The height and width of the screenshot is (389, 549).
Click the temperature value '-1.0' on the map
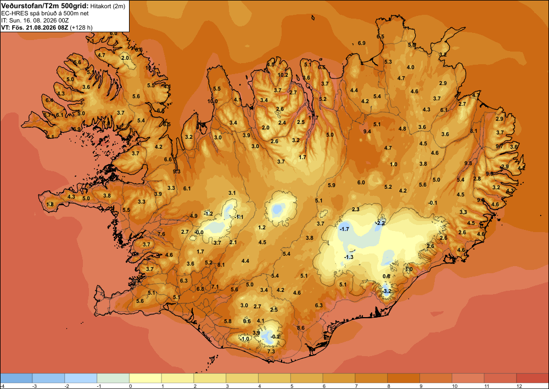(244, 339)
